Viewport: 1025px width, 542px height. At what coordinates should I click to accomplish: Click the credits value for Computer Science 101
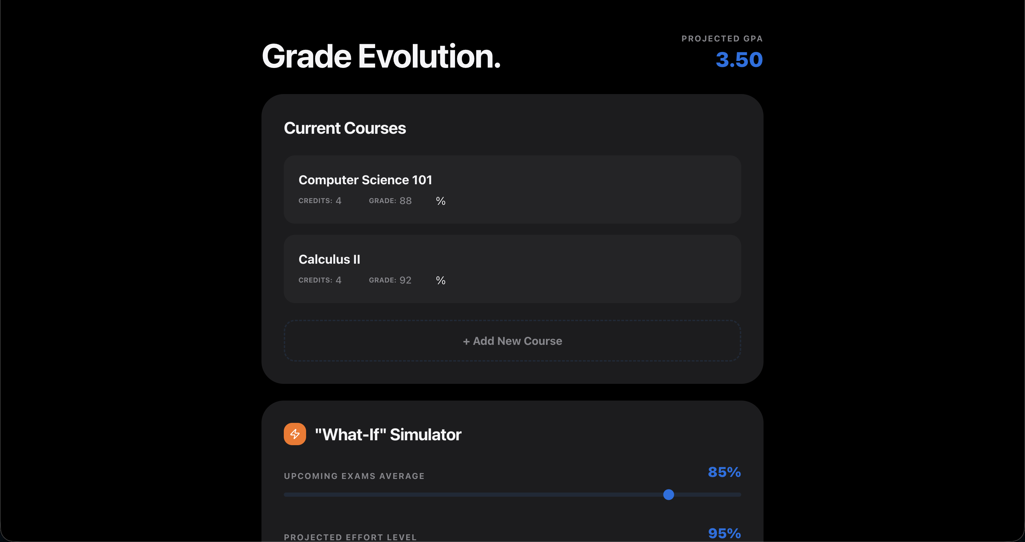pos(338,200)
